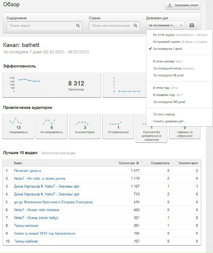Focus the video search input field
This screenshot has width=213, height=253.
(44, 26)
